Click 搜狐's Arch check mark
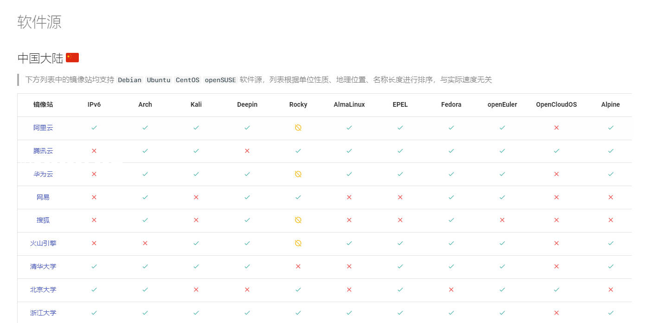The height and width of the screenshot is (323, 647). pyautogui.click(x=145, y=220)
